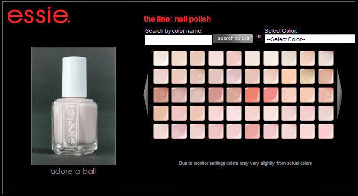
Task: Focus the Search by color name field
Action: coord(179,40)
